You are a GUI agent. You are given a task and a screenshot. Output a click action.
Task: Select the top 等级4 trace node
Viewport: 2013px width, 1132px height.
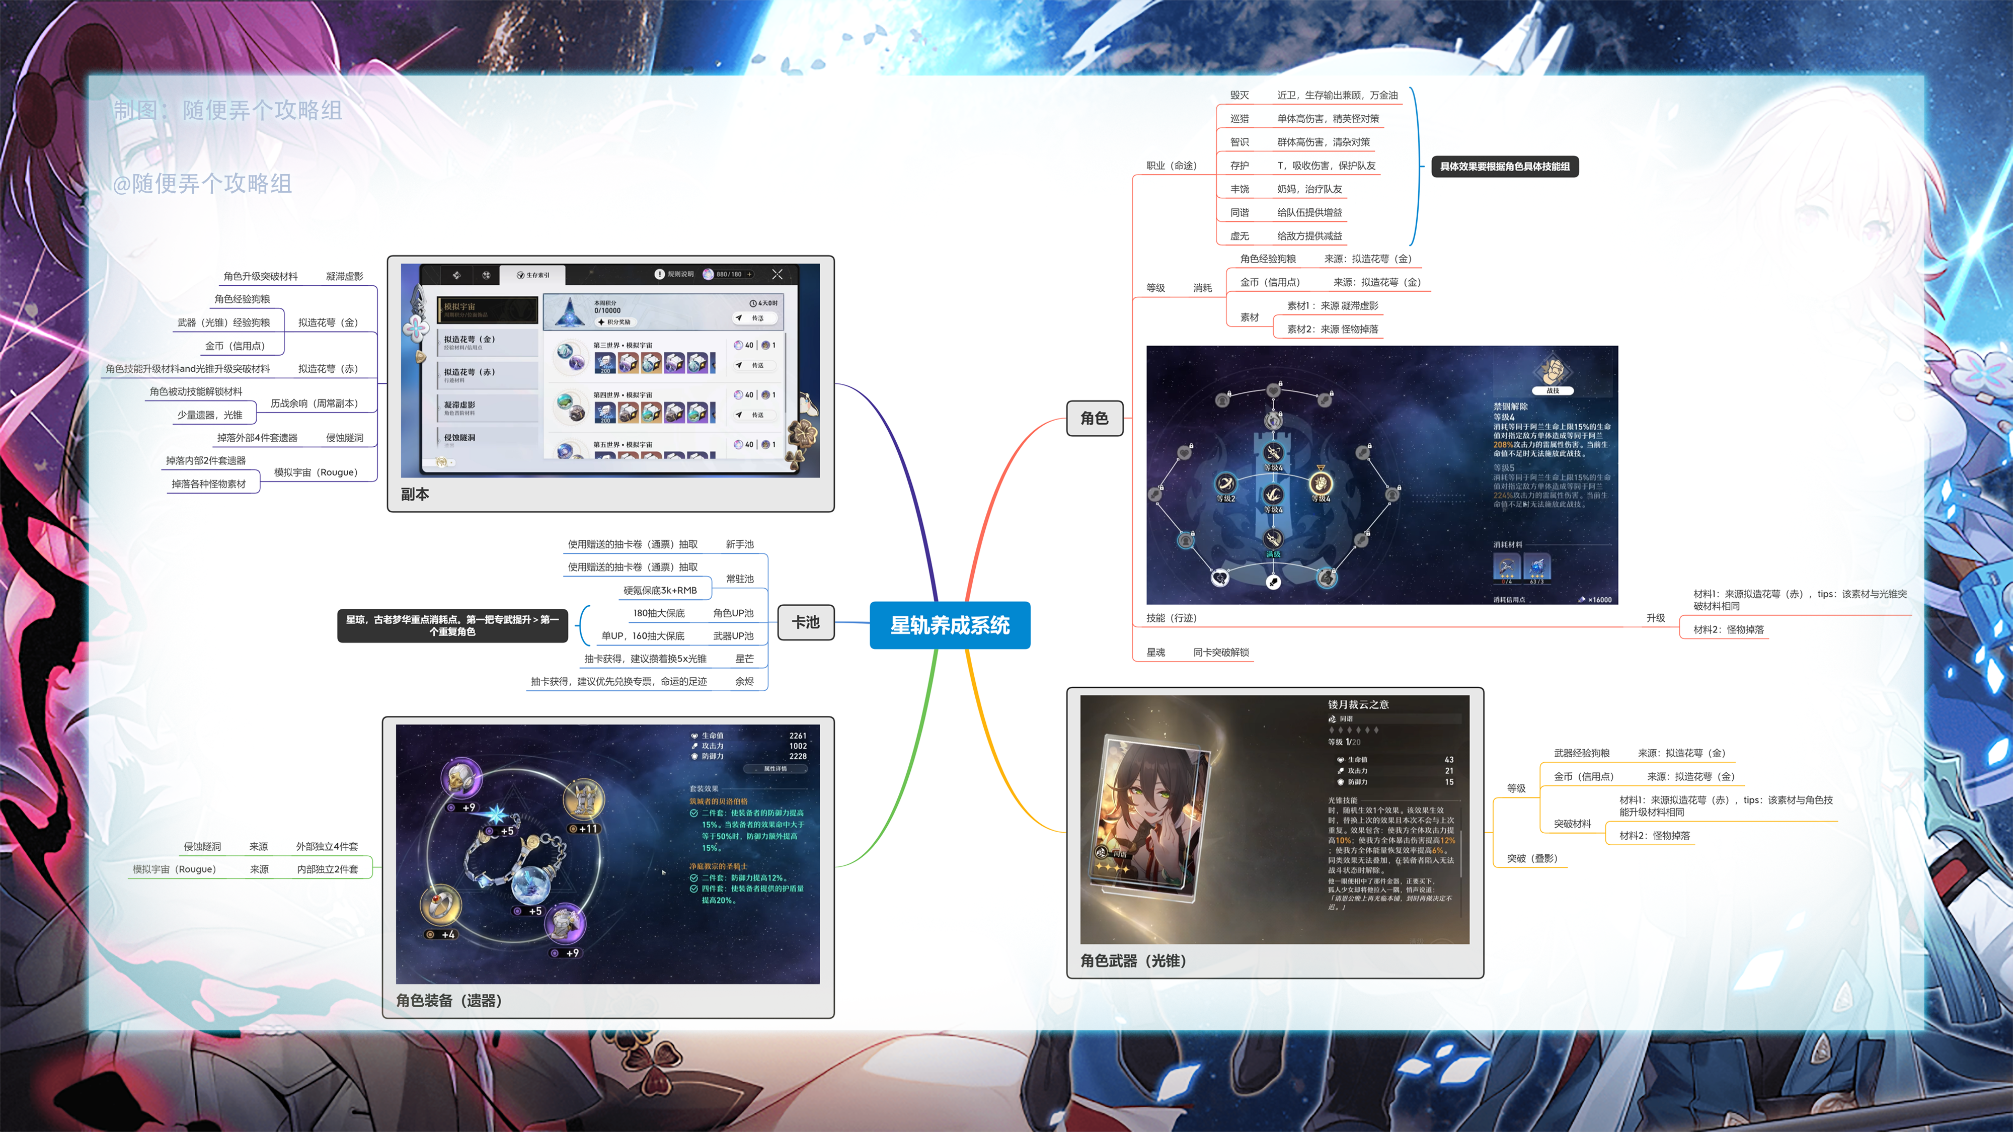point(1273,453)
